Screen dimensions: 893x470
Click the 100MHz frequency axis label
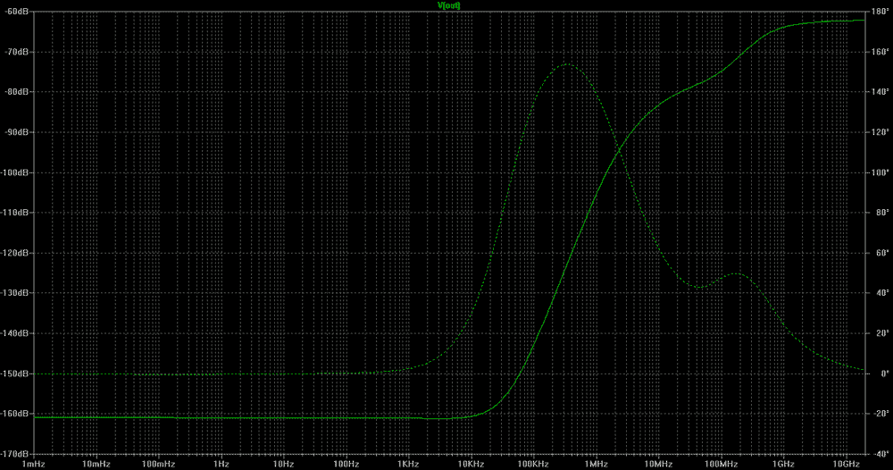(x=721, y=465)
